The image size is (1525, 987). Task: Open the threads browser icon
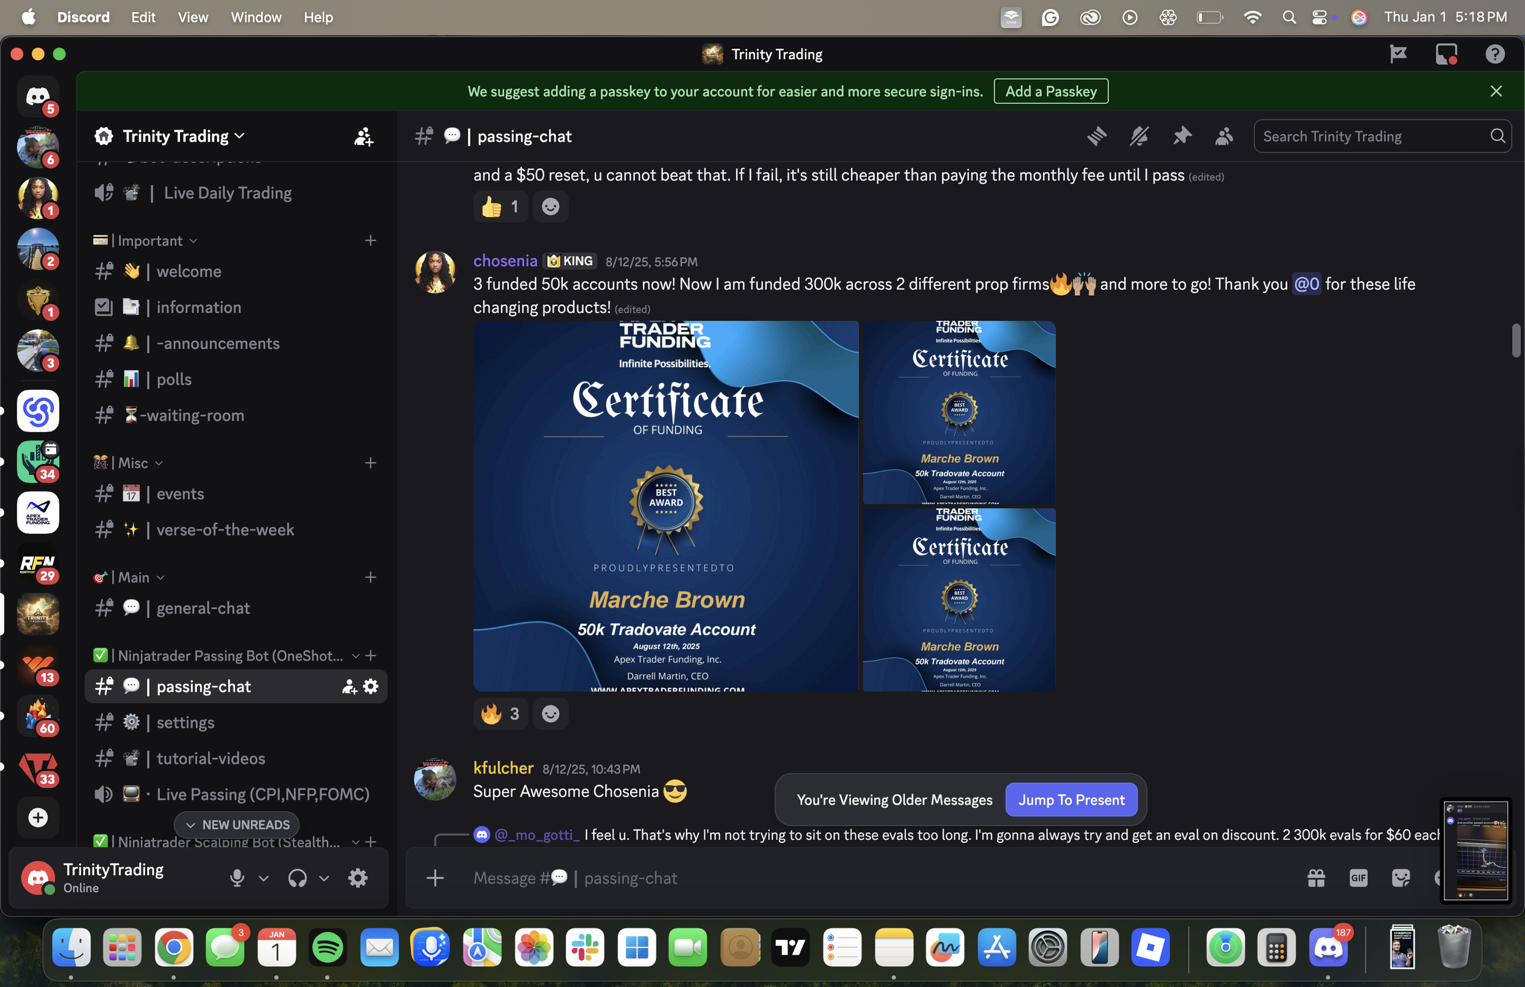point(1096,136)
